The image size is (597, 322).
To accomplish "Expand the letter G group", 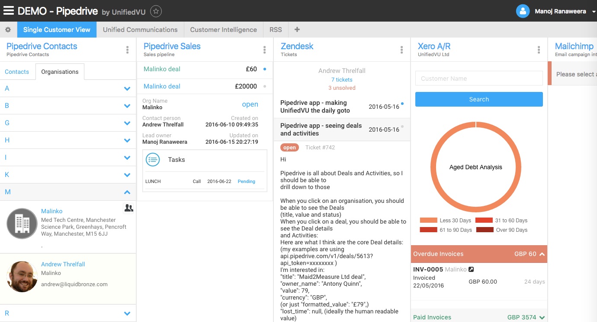I will click(x=68, y=123).
